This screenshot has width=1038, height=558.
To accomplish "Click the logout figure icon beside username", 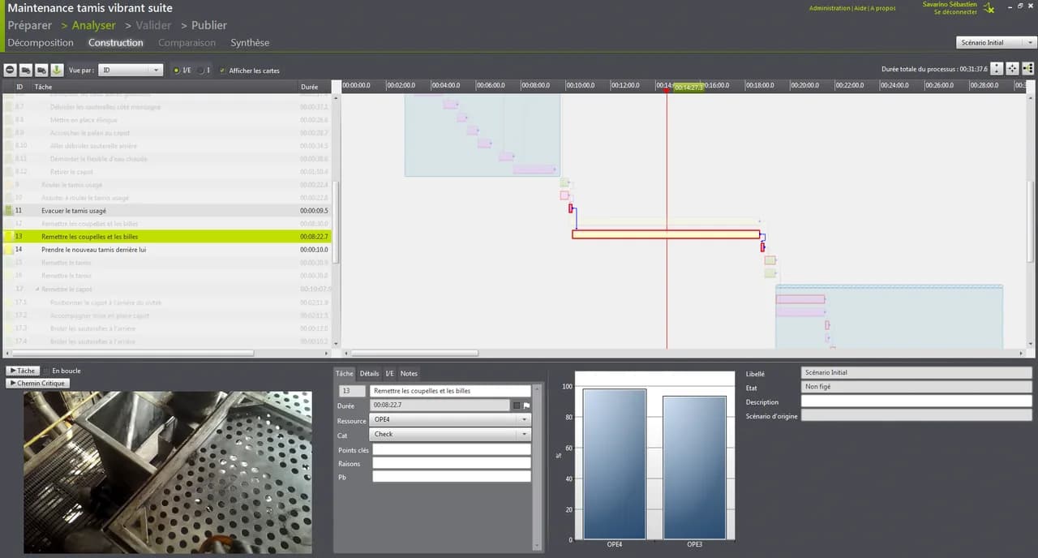I will pyautogui.click(x=989, y=8).
